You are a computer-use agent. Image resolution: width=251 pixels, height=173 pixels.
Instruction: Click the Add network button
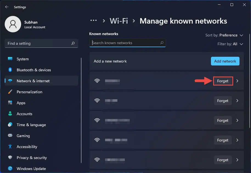225,61
